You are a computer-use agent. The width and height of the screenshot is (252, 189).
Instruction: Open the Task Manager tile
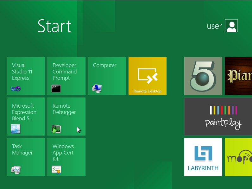coord(26,157)
